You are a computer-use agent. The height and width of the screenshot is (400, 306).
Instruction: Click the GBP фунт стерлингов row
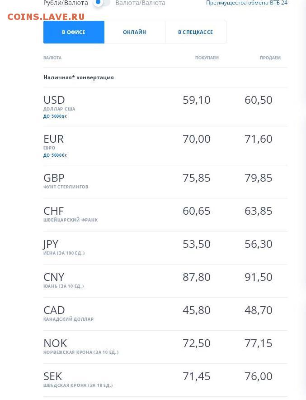point(165,182)
